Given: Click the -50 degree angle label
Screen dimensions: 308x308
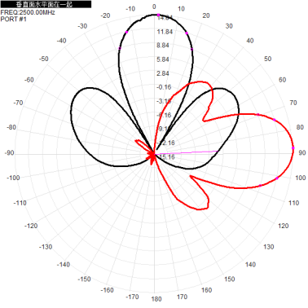Looking at the screenshot, I should click(x=44, y=59).
